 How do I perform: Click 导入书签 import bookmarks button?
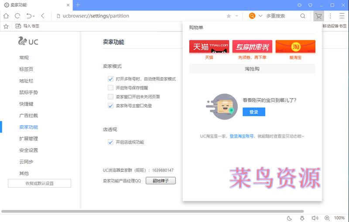coord(27,26)
